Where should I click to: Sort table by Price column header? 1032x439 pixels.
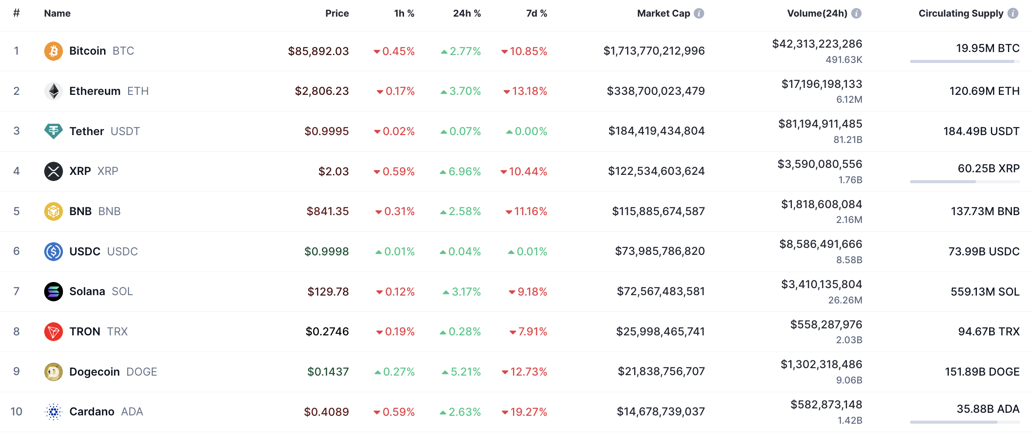(337, 14)
